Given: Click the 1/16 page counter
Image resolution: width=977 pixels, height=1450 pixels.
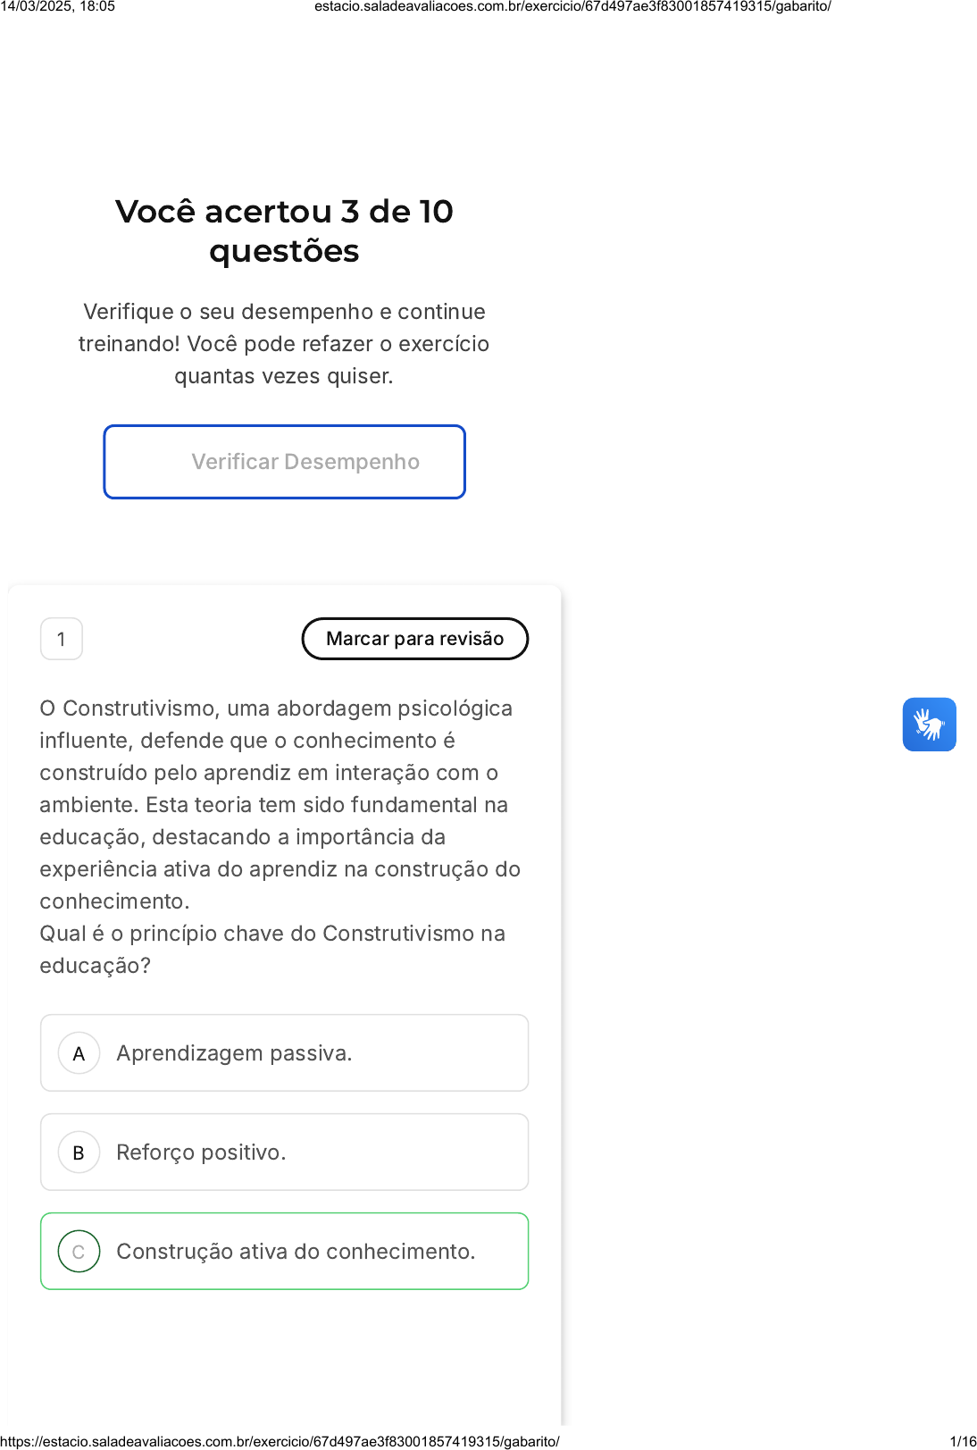Looking at the screenshot, I should tap(963, 1441).
